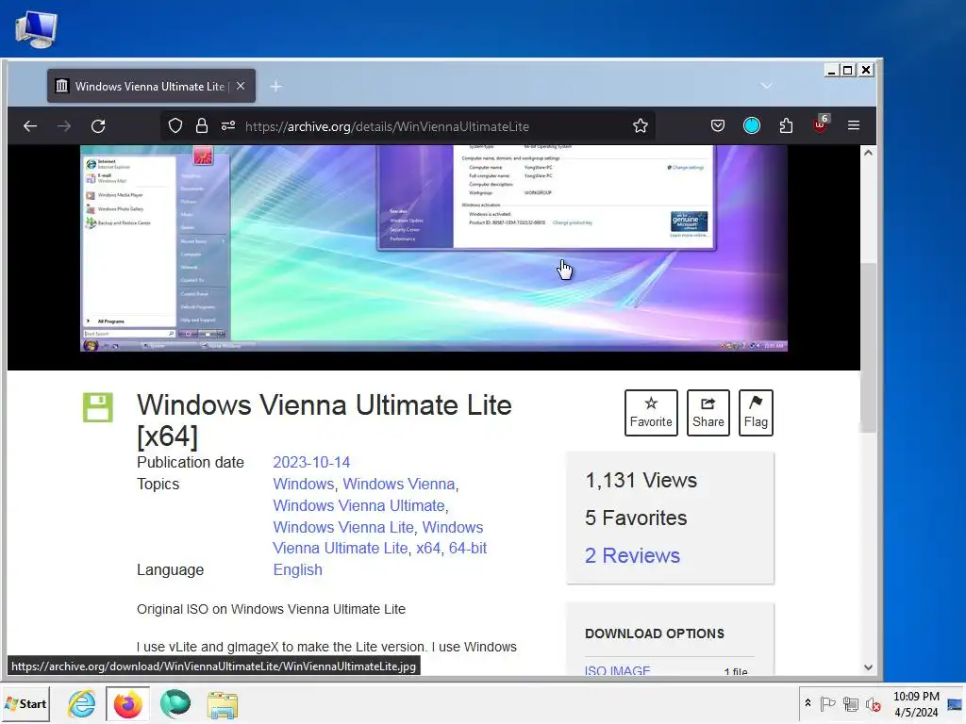Favorite this archive item
The width and height of the screenshot is (966, 724).
pyautogui.click(x=651, y=413)
